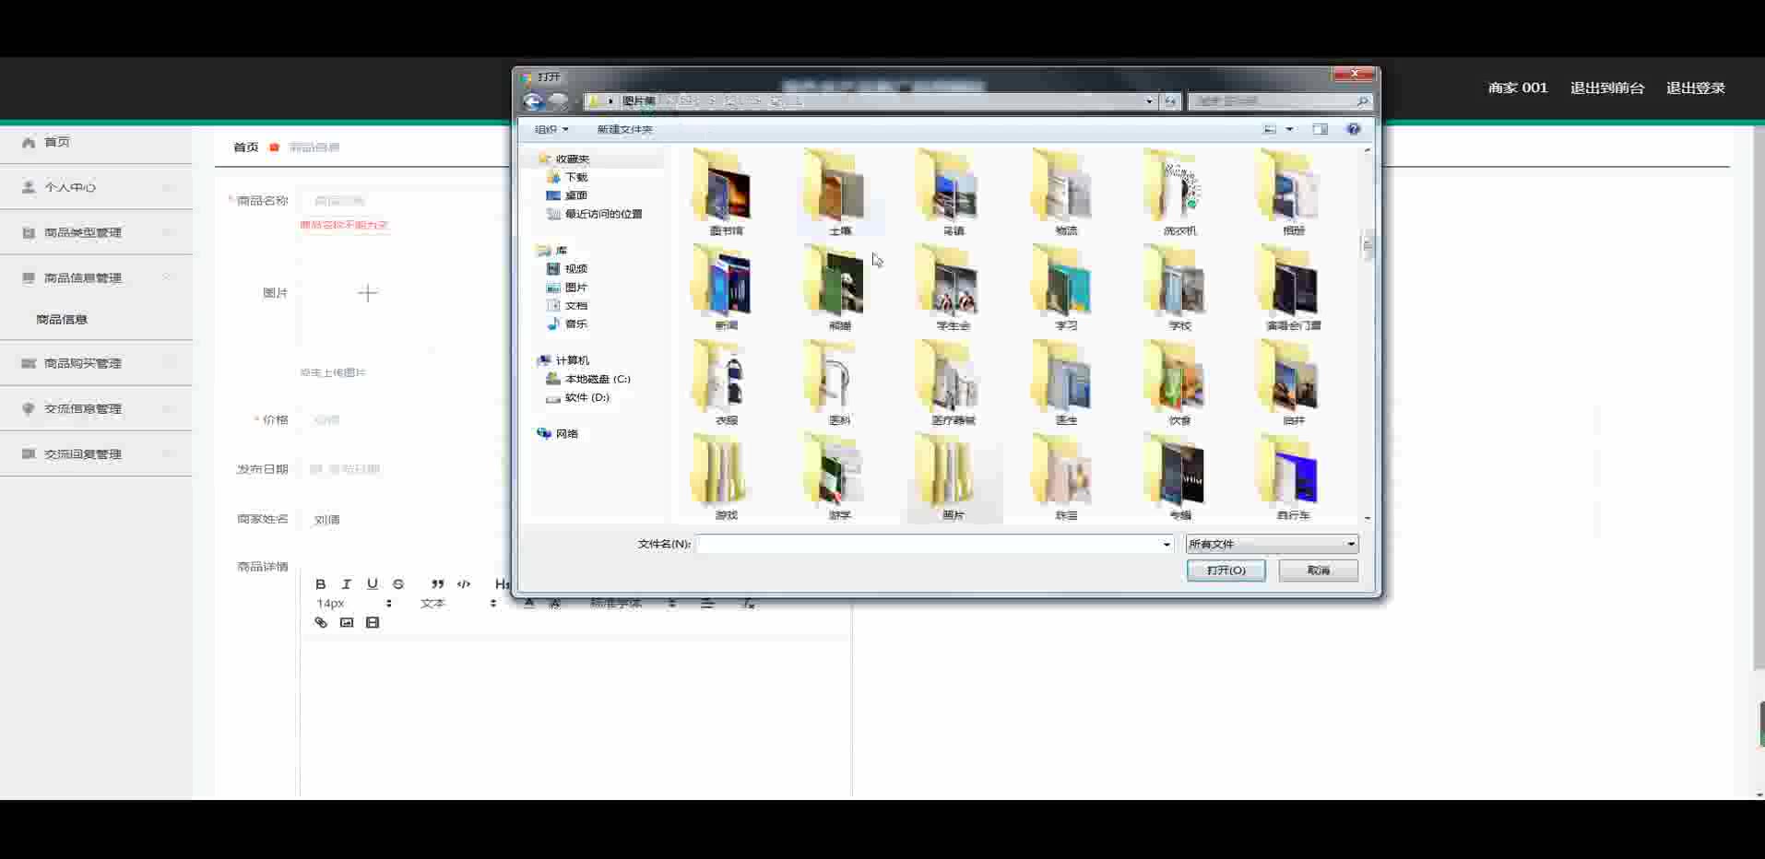Open the 组织 dropdown menu in the dialog
Screen dimensions: 1765x859
tap(551, 129)
